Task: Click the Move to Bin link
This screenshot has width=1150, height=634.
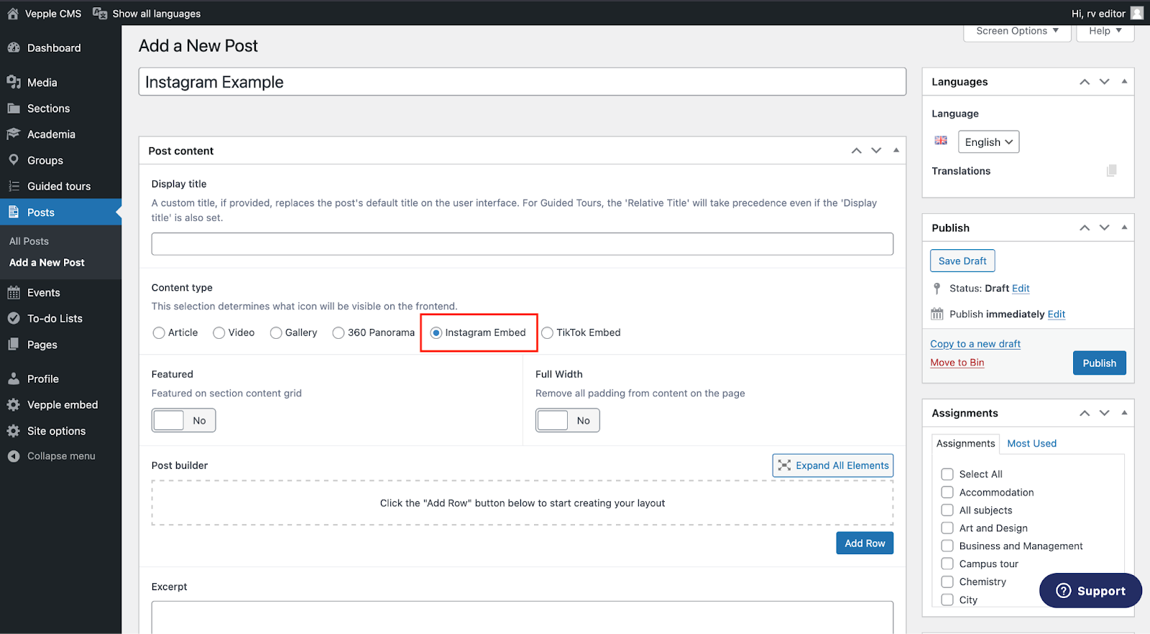Action: pos(957,363)
